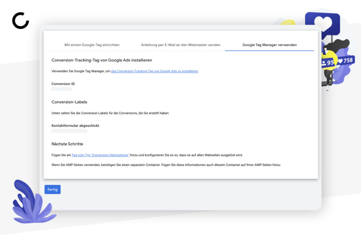Open link 'das Conversion-Tracking-Tag von Google Ads zu installieren'
Viewport: 361px width, 235px height.
[x=154, y=71]
